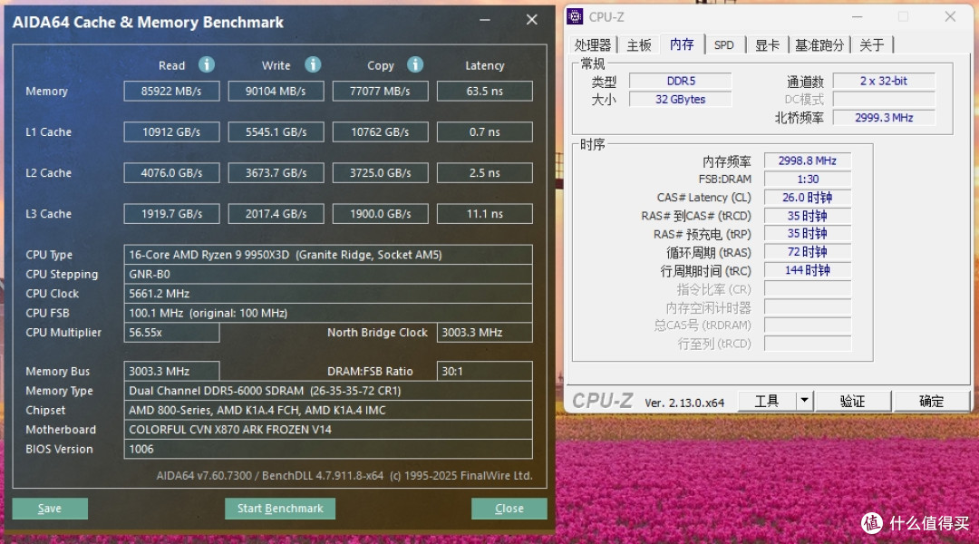
Task: Click the CPU Type Ryzen 9 9950X3D field
Action: point(328,255)
